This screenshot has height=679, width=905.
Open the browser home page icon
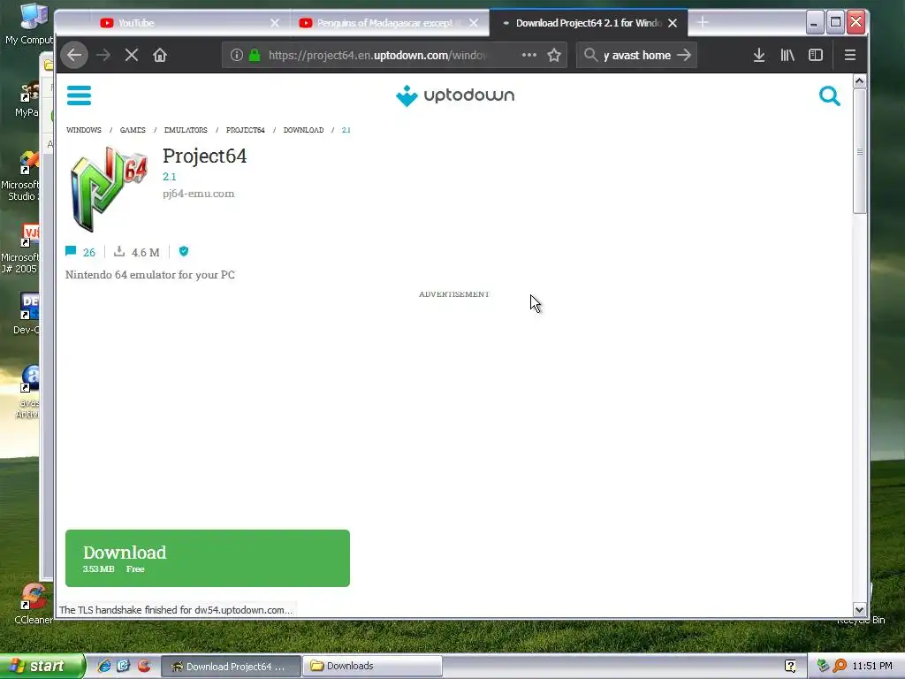point(160,56)
